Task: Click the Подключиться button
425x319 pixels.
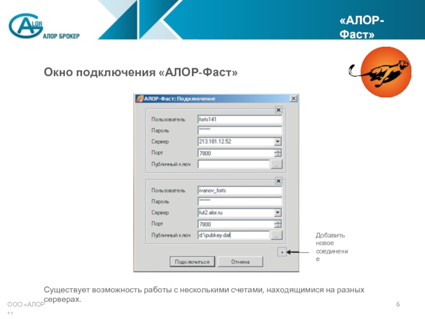Action: [x=192, y=262]
